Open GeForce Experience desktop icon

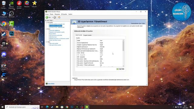(12, 5)
